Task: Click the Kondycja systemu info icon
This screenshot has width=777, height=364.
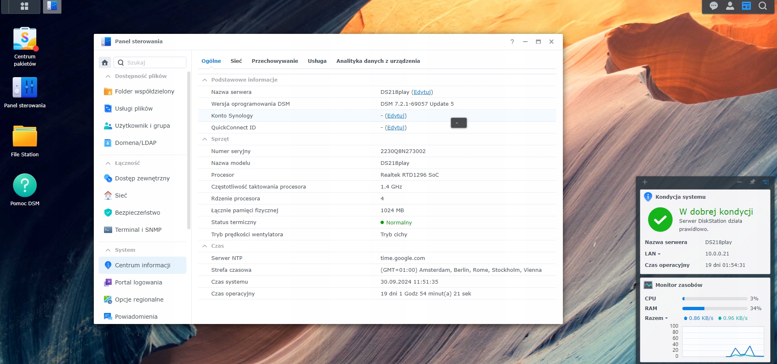Action: (x=648, y=197)
